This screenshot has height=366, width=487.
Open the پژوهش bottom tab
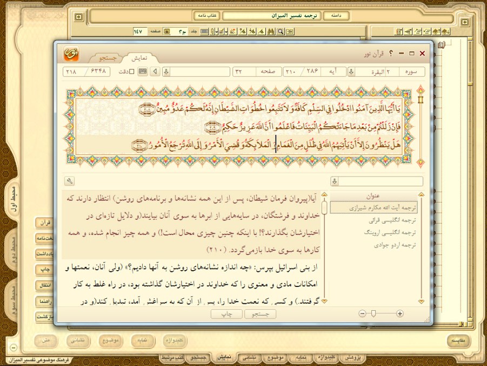[x=352, y=357]
